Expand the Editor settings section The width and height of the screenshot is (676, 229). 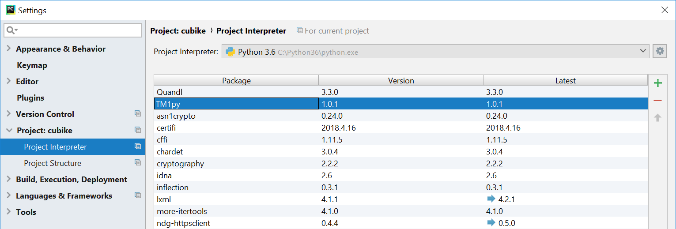[x=9, y=81]
